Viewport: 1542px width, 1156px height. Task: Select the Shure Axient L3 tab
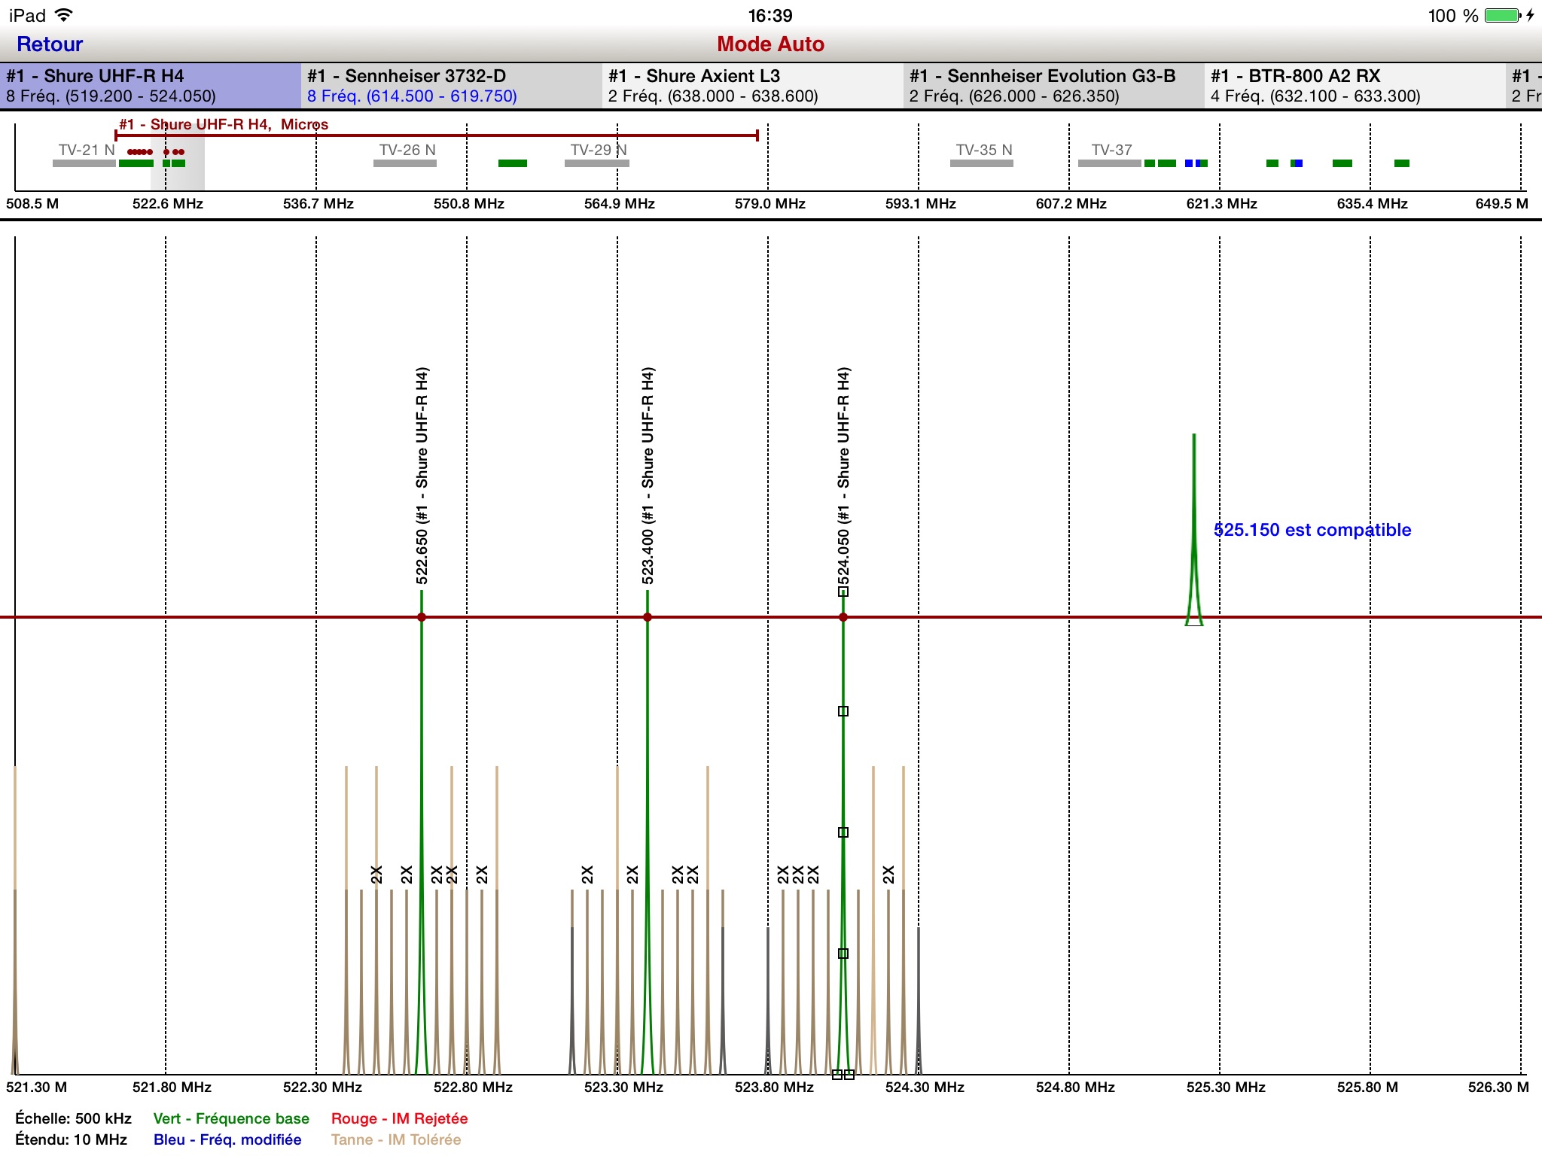(x=753, y=86)
